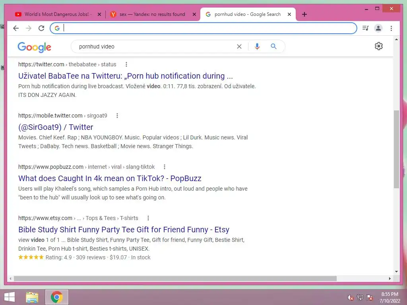The height and width of the screenshot is (305, 407).
Task: Select the pornhud video Google Search tab
Action: [x=247, y=14]
